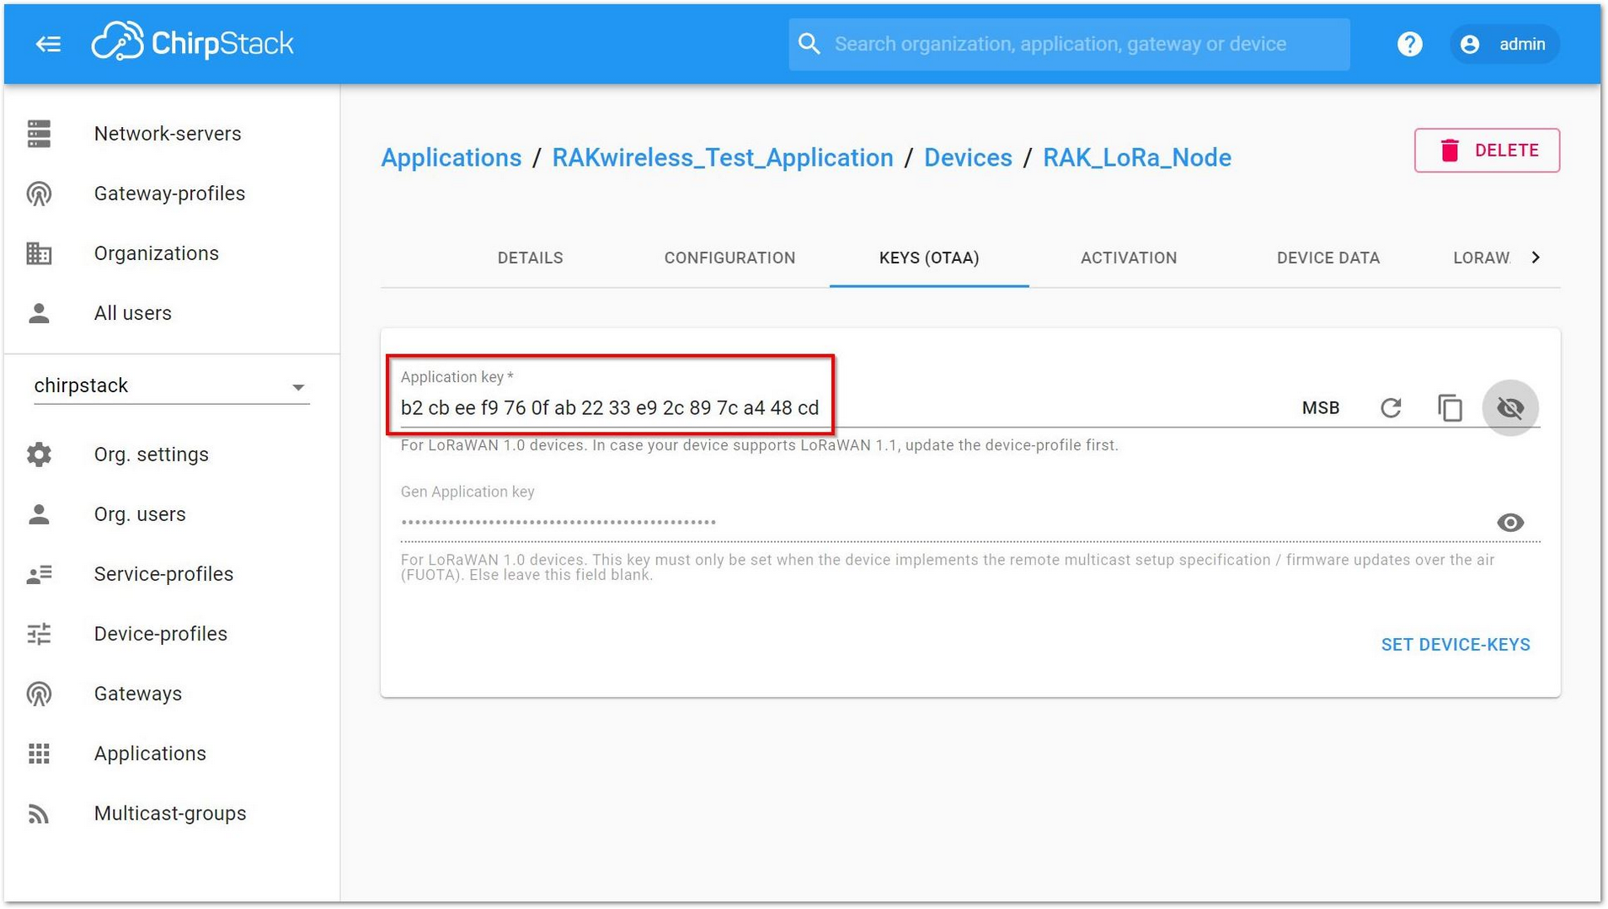The height and width of the screenshot is (909, 1608).
Task: Open Org. settings in the sidebar
Action: point(172,454)
